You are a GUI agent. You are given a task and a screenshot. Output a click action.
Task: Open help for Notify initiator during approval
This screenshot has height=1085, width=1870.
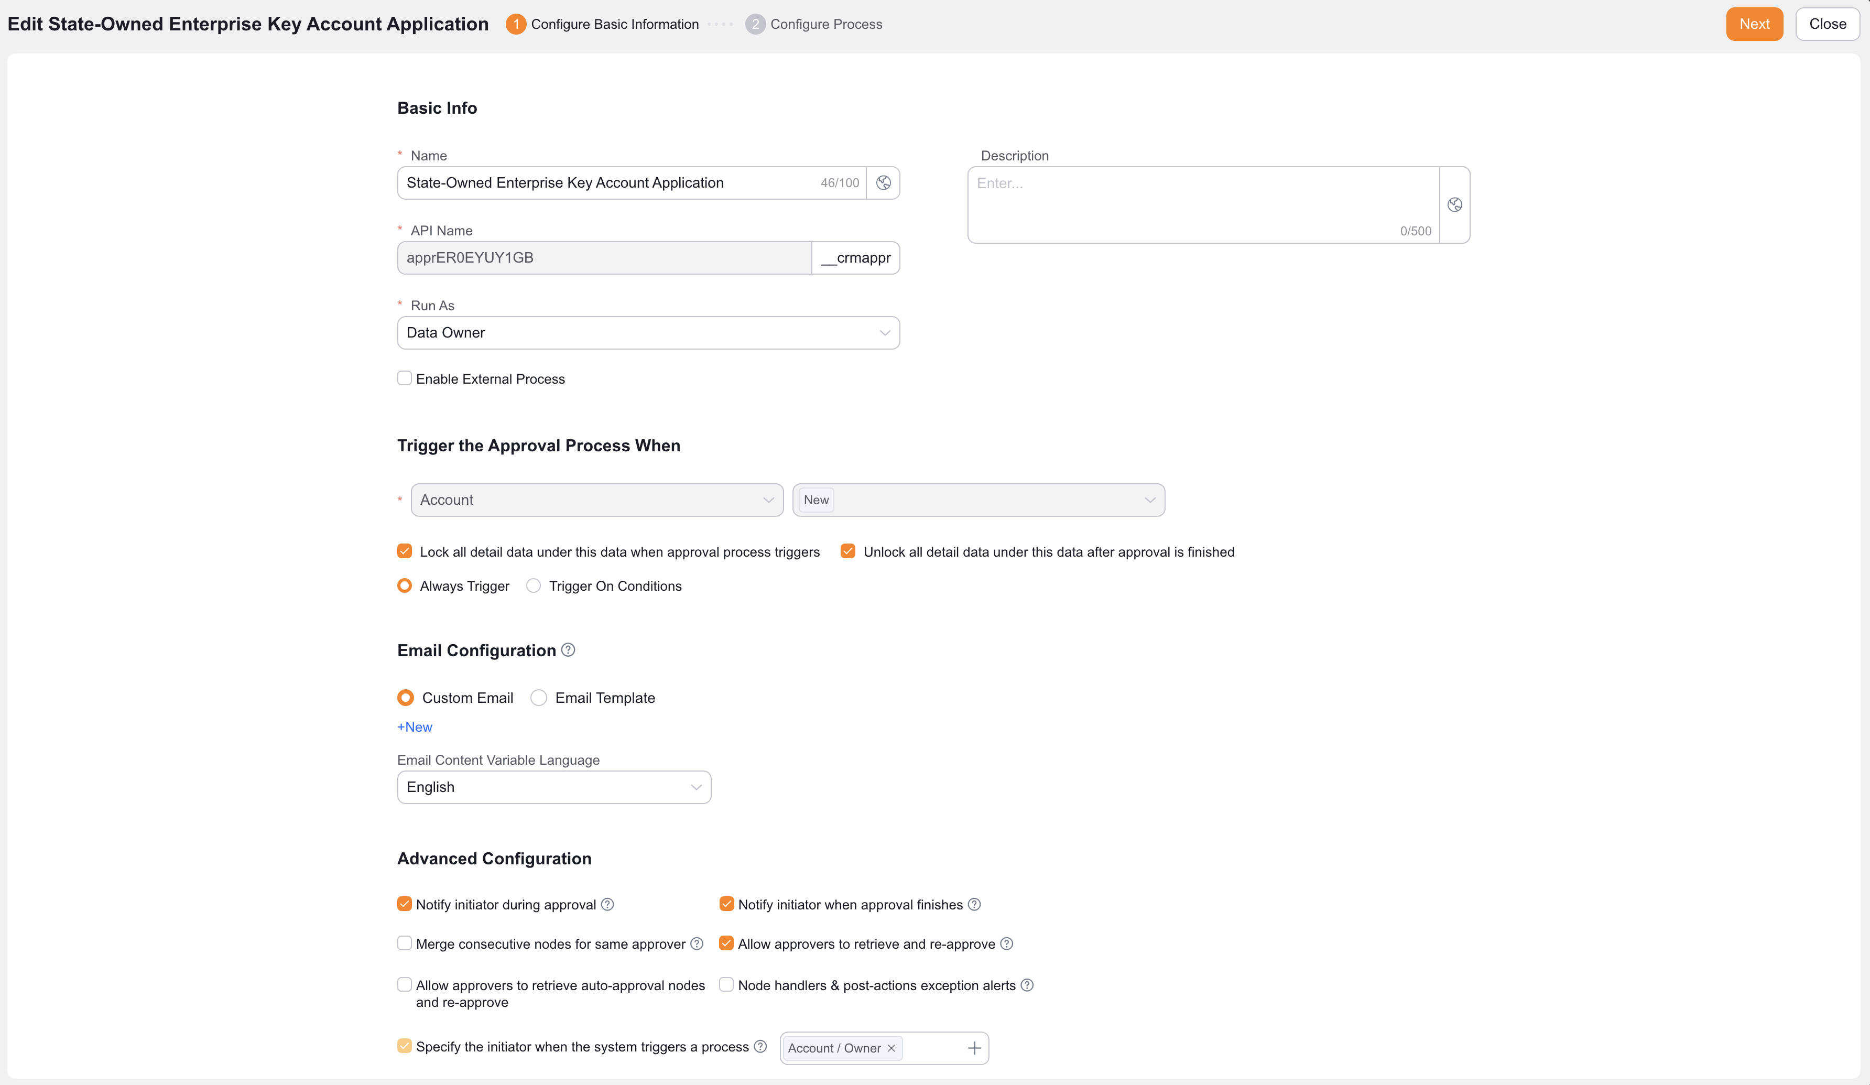coord(607,904)
